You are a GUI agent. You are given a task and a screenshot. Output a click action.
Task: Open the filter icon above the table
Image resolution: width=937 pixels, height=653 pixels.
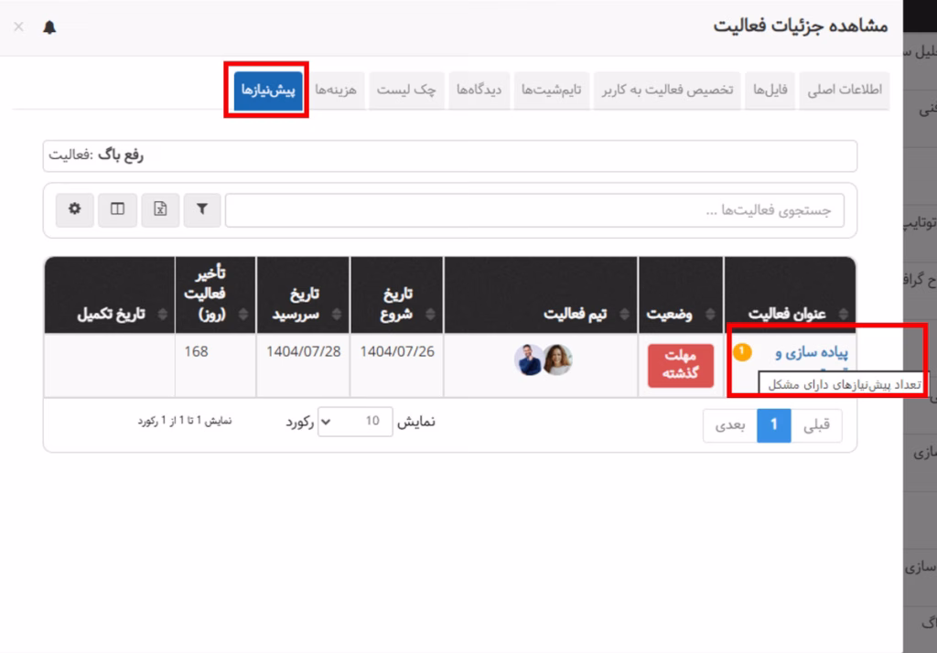[201, 209]
